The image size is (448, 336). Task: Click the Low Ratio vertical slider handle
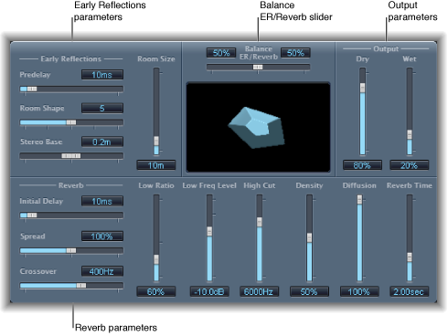(156, 259)
